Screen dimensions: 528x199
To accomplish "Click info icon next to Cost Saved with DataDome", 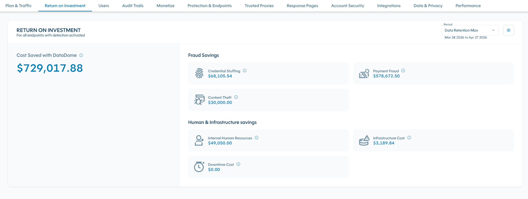I will [x=81, y=55].
